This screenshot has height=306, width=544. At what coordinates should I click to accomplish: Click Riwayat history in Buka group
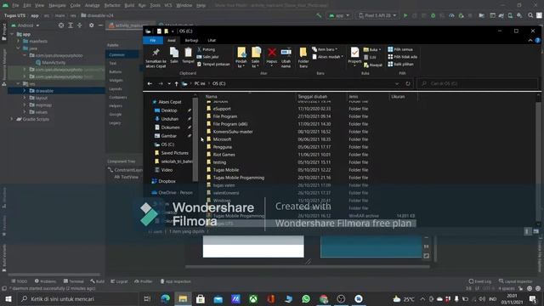click(373, 65)
